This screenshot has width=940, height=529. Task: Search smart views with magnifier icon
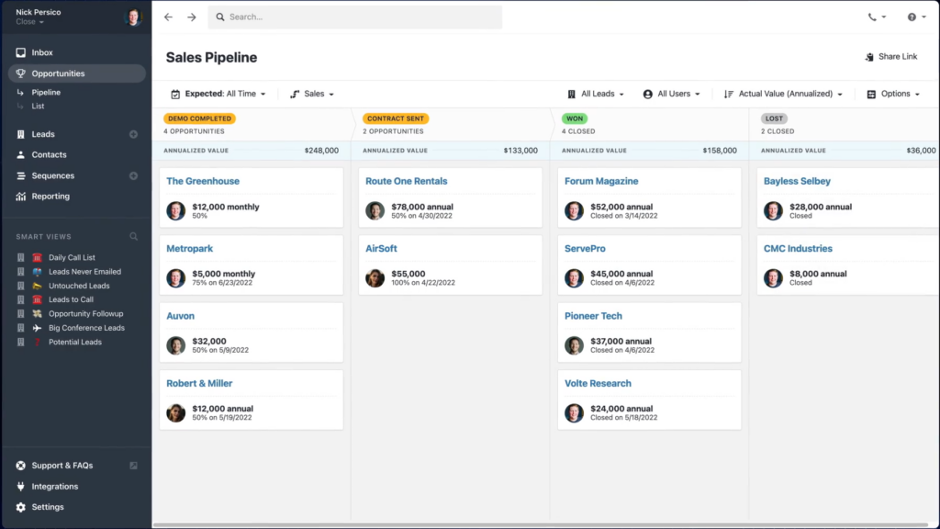[x=133, y=237]
